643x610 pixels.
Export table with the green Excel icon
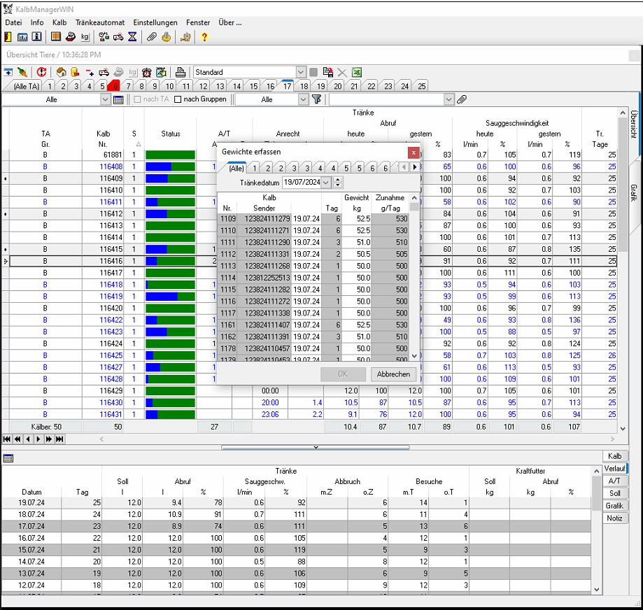(x=356, y=72)
